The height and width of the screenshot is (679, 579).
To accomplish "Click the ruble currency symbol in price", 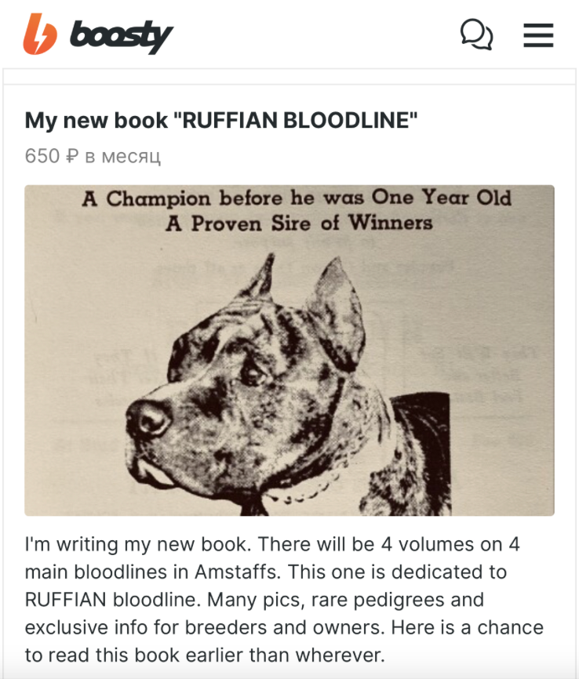I will coord(72,156).
